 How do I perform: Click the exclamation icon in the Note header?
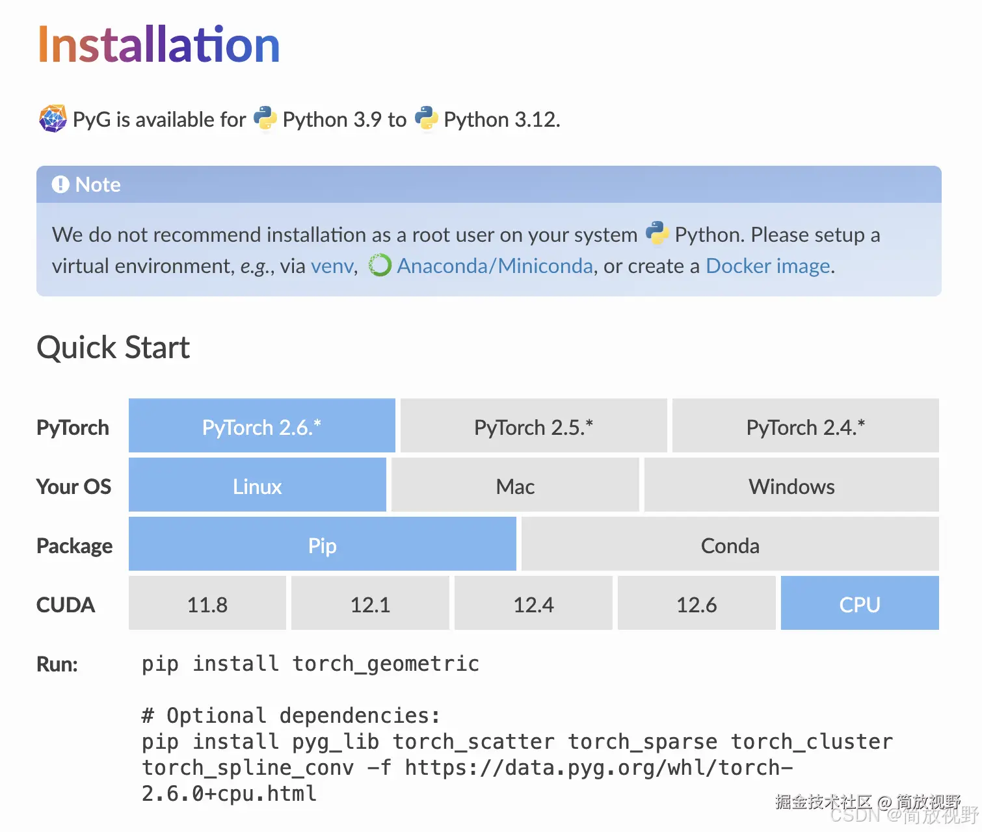60,185
